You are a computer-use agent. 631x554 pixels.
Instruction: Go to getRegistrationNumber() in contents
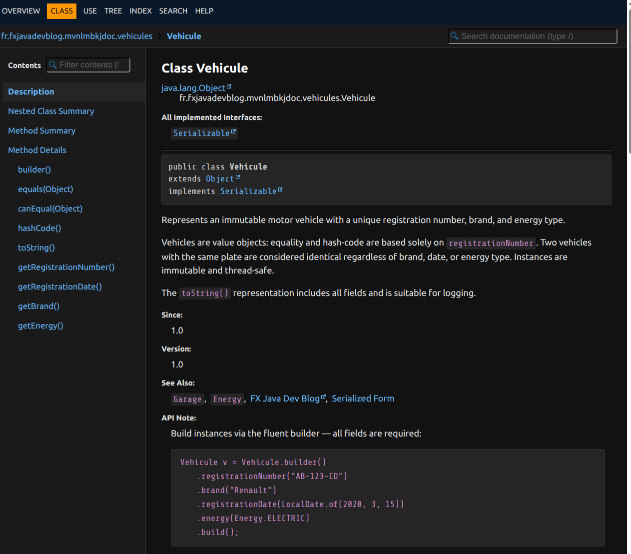coord(66,267)
